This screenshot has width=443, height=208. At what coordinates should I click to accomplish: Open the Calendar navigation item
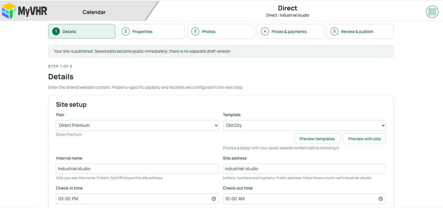(94, 12)
